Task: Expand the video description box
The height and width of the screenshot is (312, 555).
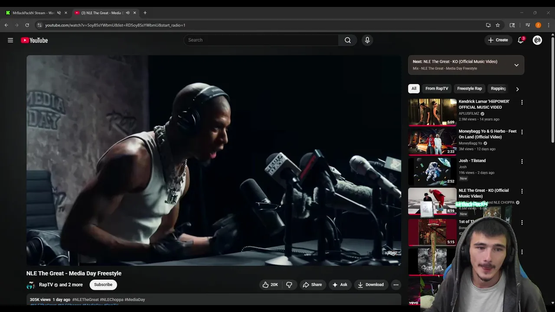Action: click(214, 300)
